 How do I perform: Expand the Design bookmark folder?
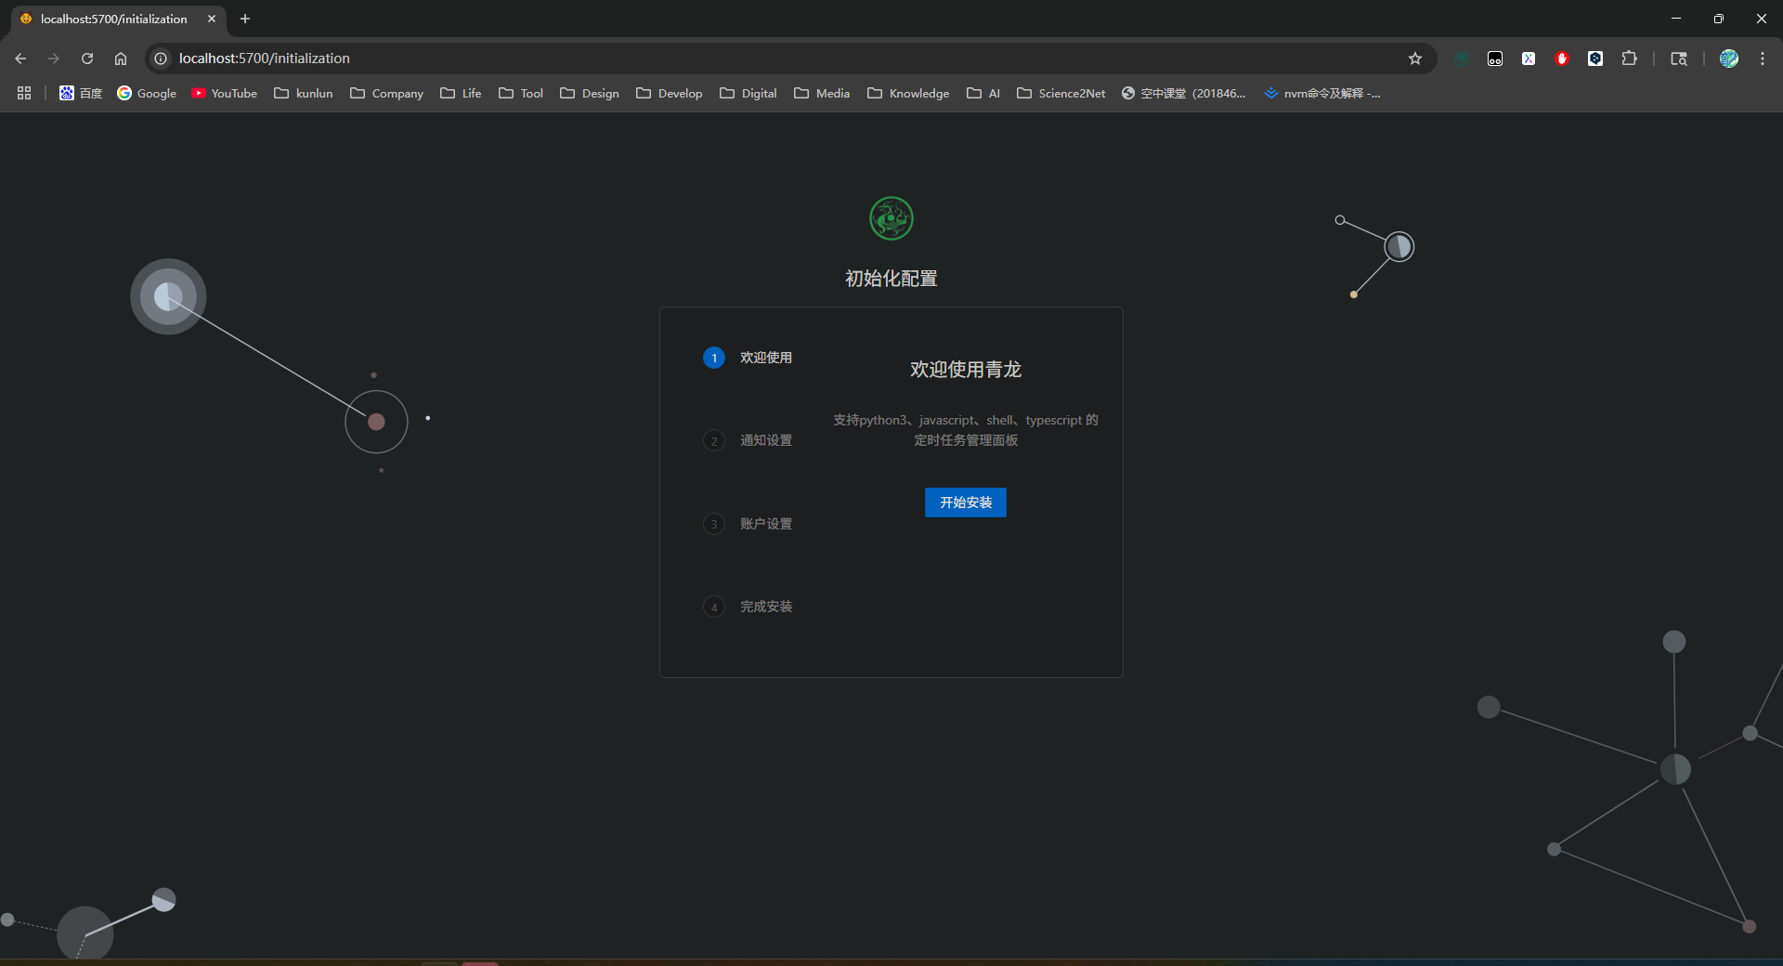pyautogui.click(x=590, y=93)
